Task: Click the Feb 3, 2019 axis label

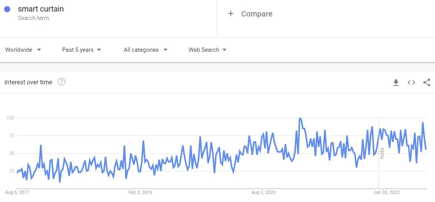Action: click(x=140, y=192)
